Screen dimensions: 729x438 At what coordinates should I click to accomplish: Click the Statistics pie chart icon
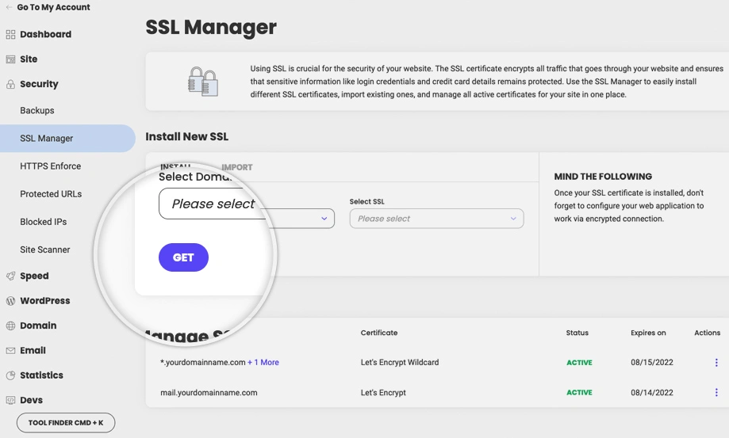coord(10,375)
